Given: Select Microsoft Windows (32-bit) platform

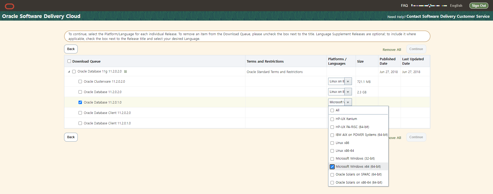Looking at the screenshot, I should [332, 159].
